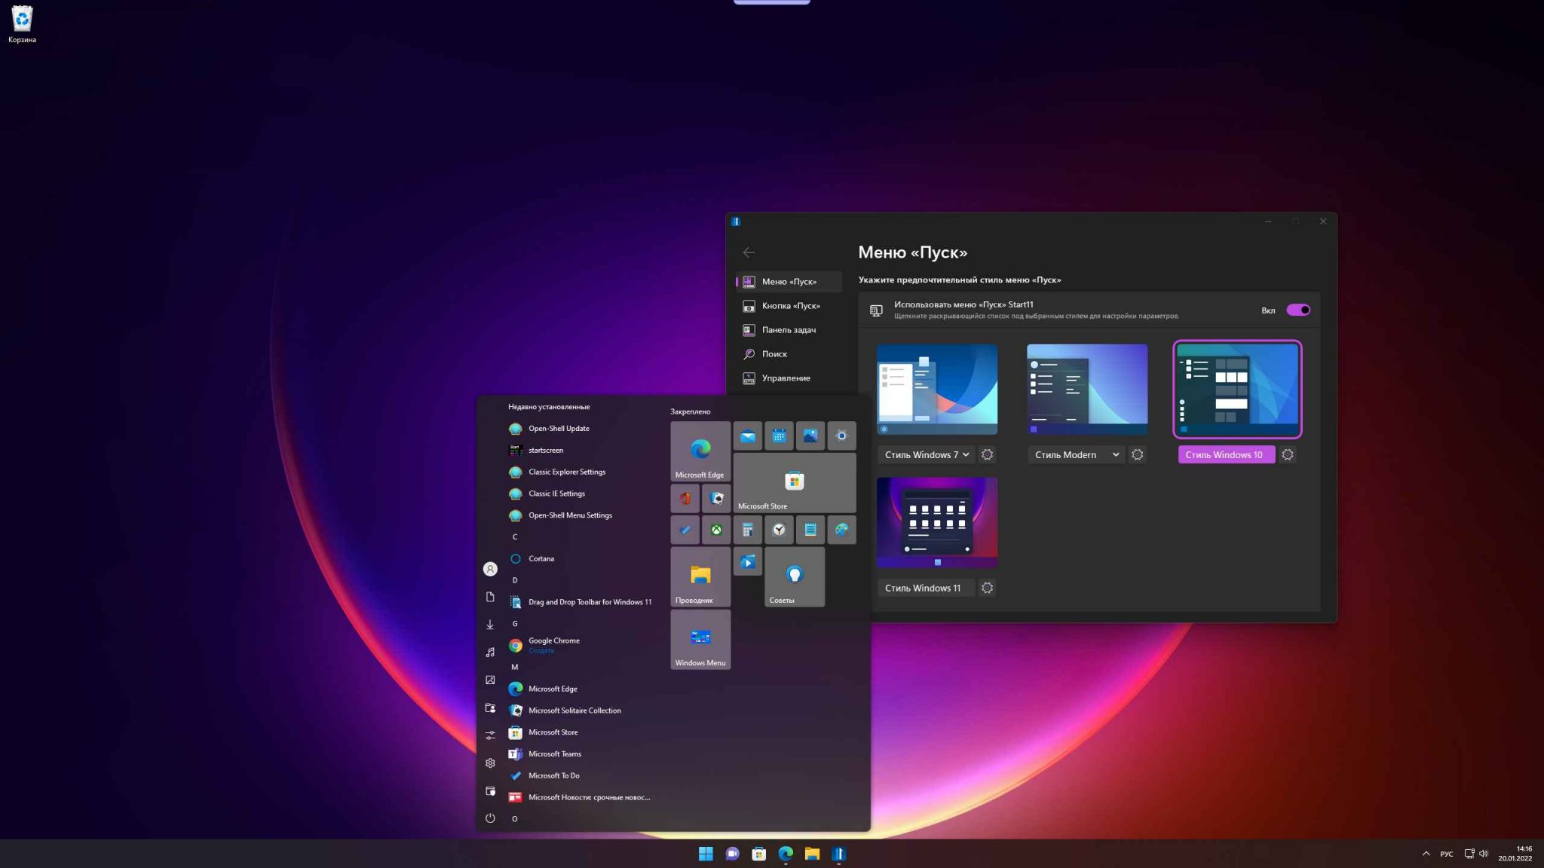Go back with the arrow in Start11
Image resolution: width=1544 pixels, height=868 pixels.
749,252
